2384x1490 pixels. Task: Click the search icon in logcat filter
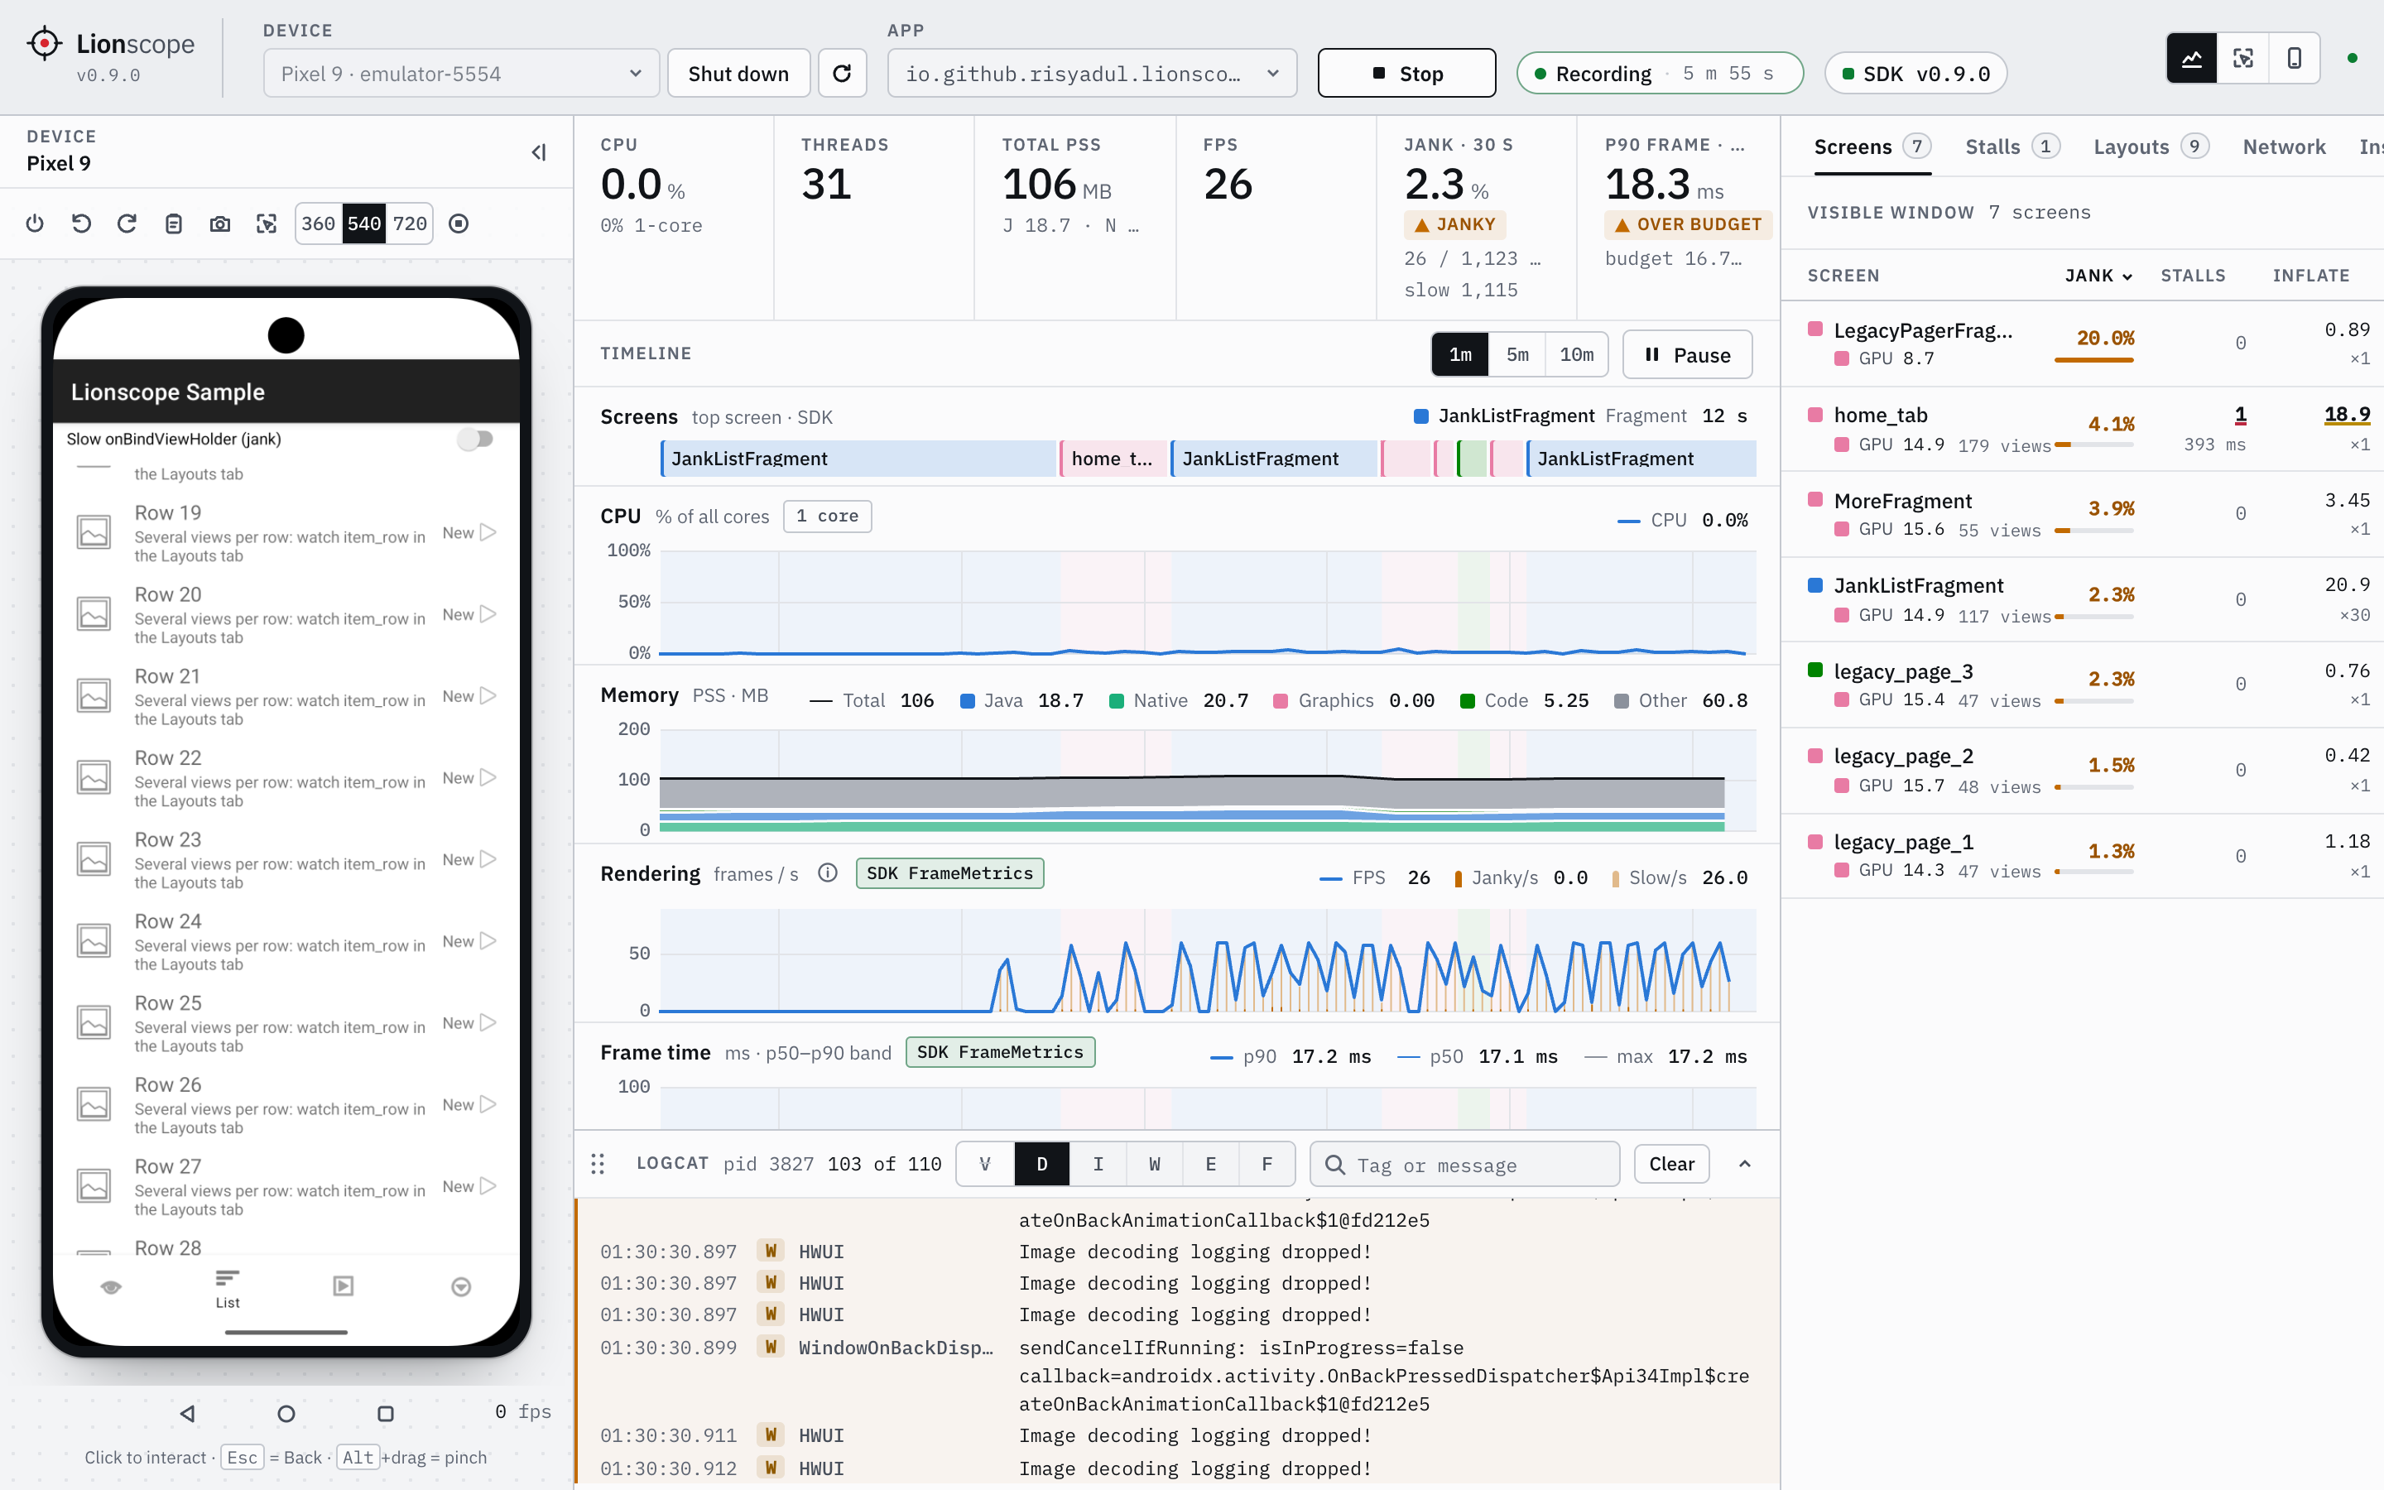[x=1335, y=1165]
